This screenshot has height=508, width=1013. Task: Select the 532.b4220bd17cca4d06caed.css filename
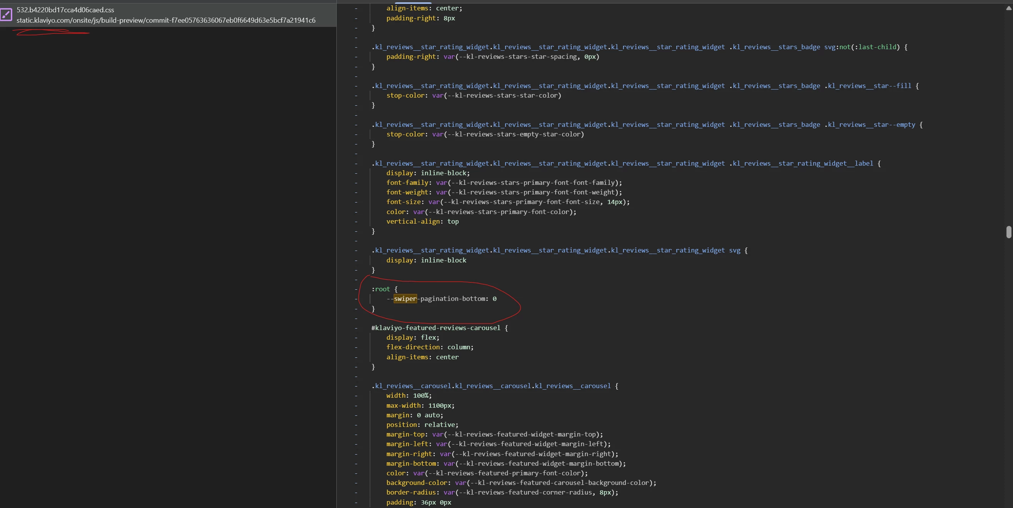[65, 10]
